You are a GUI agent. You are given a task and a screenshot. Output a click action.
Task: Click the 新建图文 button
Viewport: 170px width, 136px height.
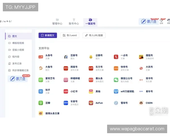(48, 35)
